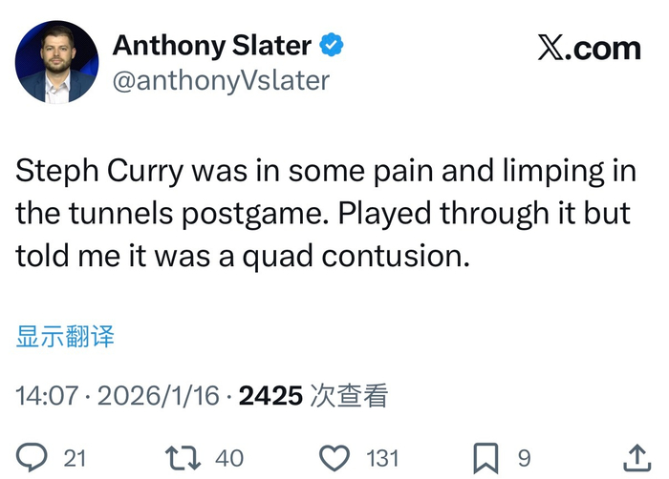Like the tweet with the heart icon

334,457
